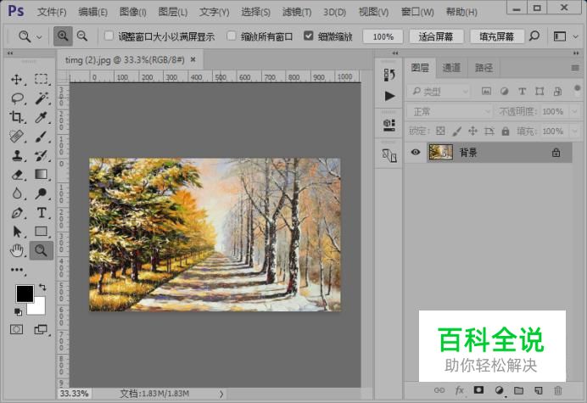587x403 pixels.
Task: Link layers with chain icon
Action: 439,390
